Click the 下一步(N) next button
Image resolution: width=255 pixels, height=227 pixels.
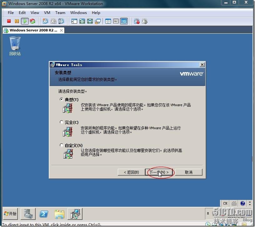[159, 172]
